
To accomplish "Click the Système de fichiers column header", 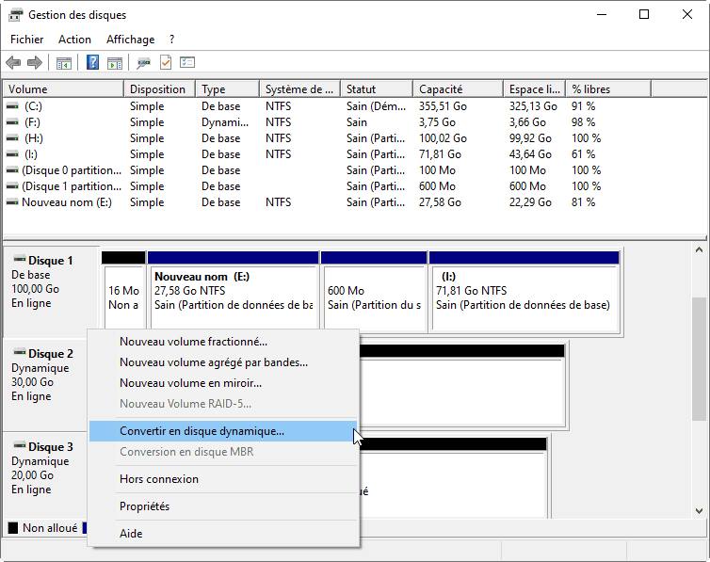I will coord(299,89).
